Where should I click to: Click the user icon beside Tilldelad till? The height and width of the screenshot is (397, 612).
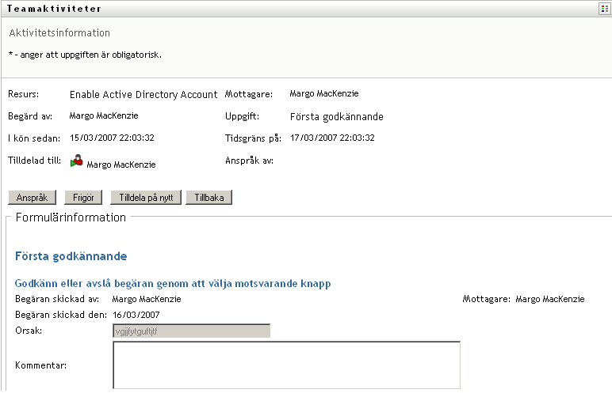[77, 163]
